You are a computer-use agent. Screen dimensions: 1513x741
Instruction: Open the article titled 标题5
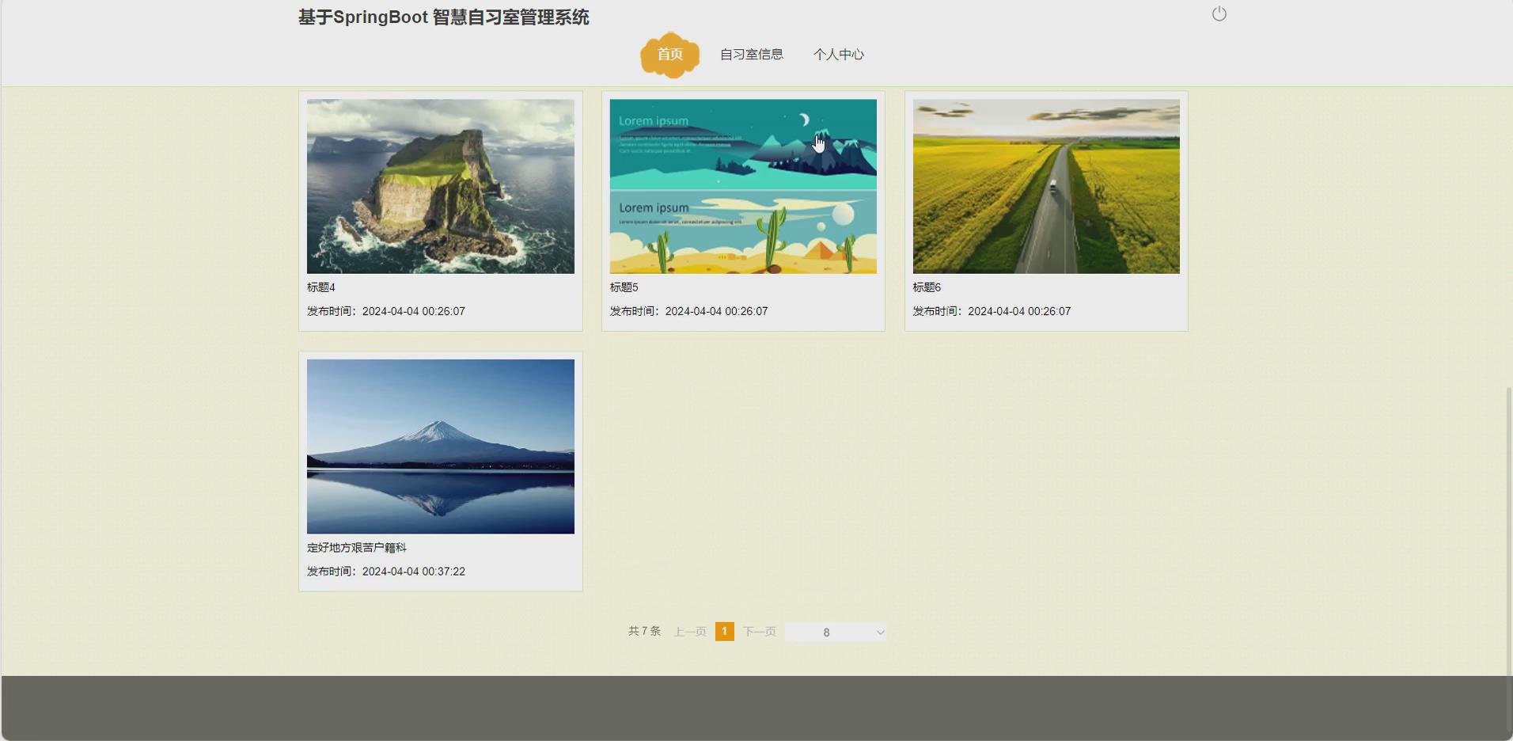[x=623, y=287]
